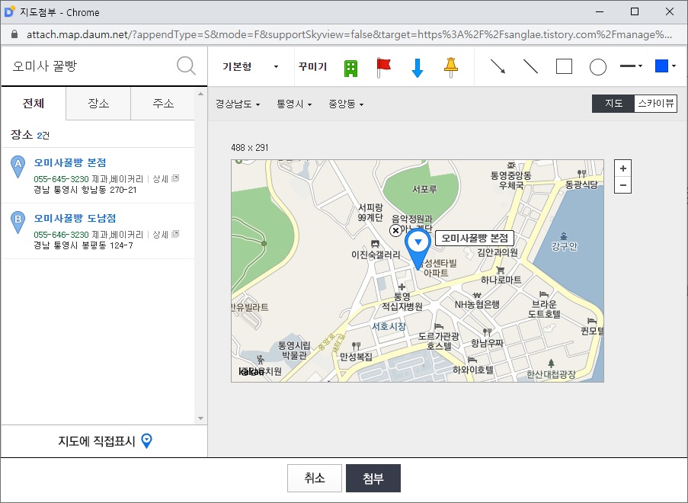688x503 pixels.
Task: Click marker A pin icon in list
Action: pos(18,167)
